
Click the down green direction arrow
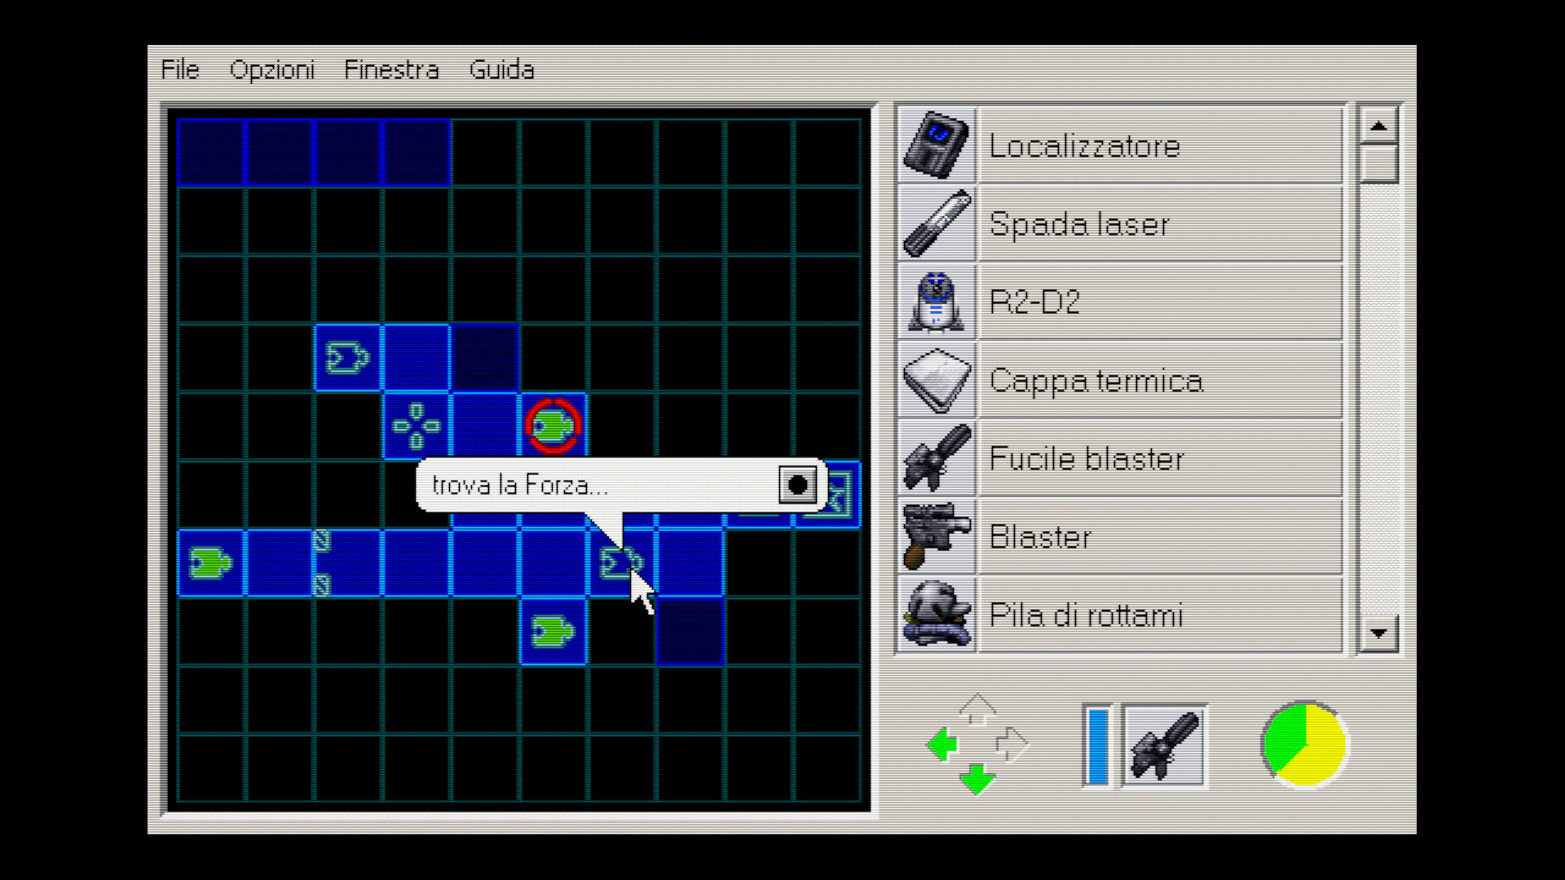[x=976, y=779]
